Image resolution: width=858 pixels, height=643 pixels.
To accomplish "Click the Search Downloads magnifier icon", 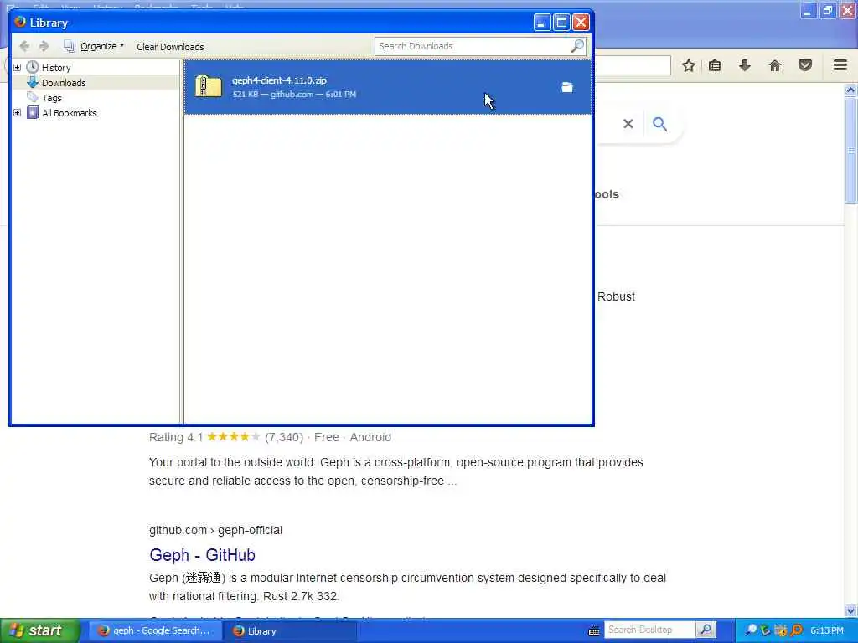I will coord(577,47).
